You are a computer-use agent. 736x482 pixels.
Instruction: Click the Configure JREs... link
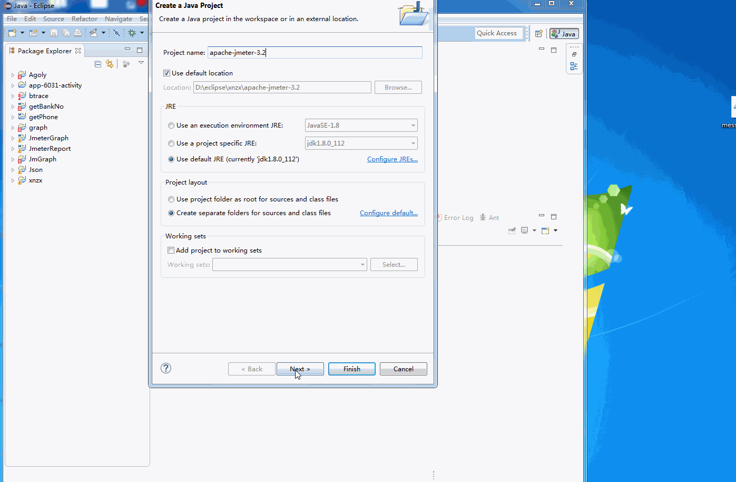click(x=392, y=159)
